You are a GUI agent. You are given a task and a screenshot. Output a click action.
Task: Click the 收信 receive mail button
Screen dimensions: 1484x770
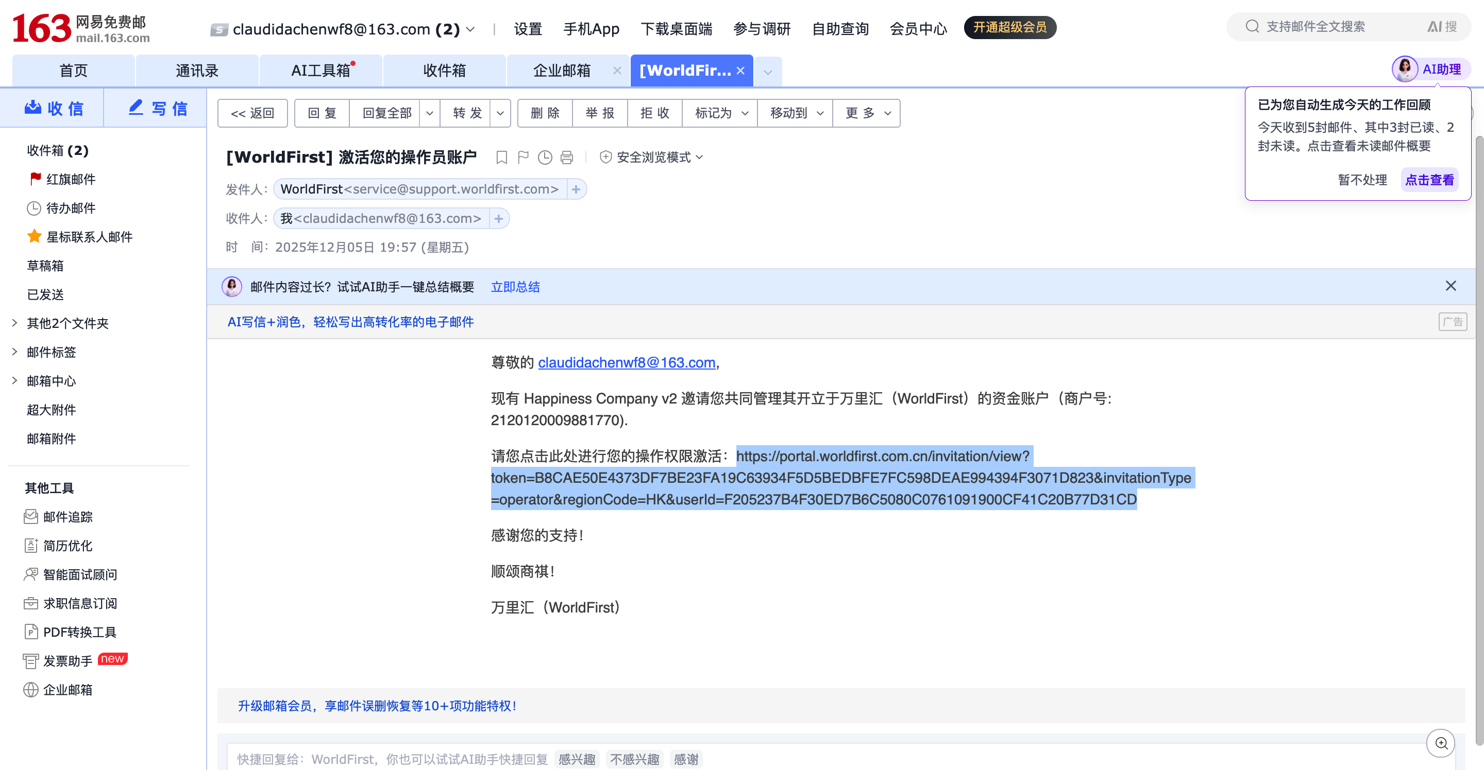click(53, 108)
